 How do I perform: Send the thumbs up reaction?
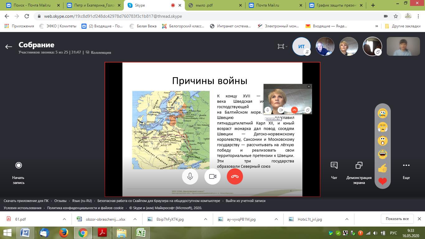382,168
